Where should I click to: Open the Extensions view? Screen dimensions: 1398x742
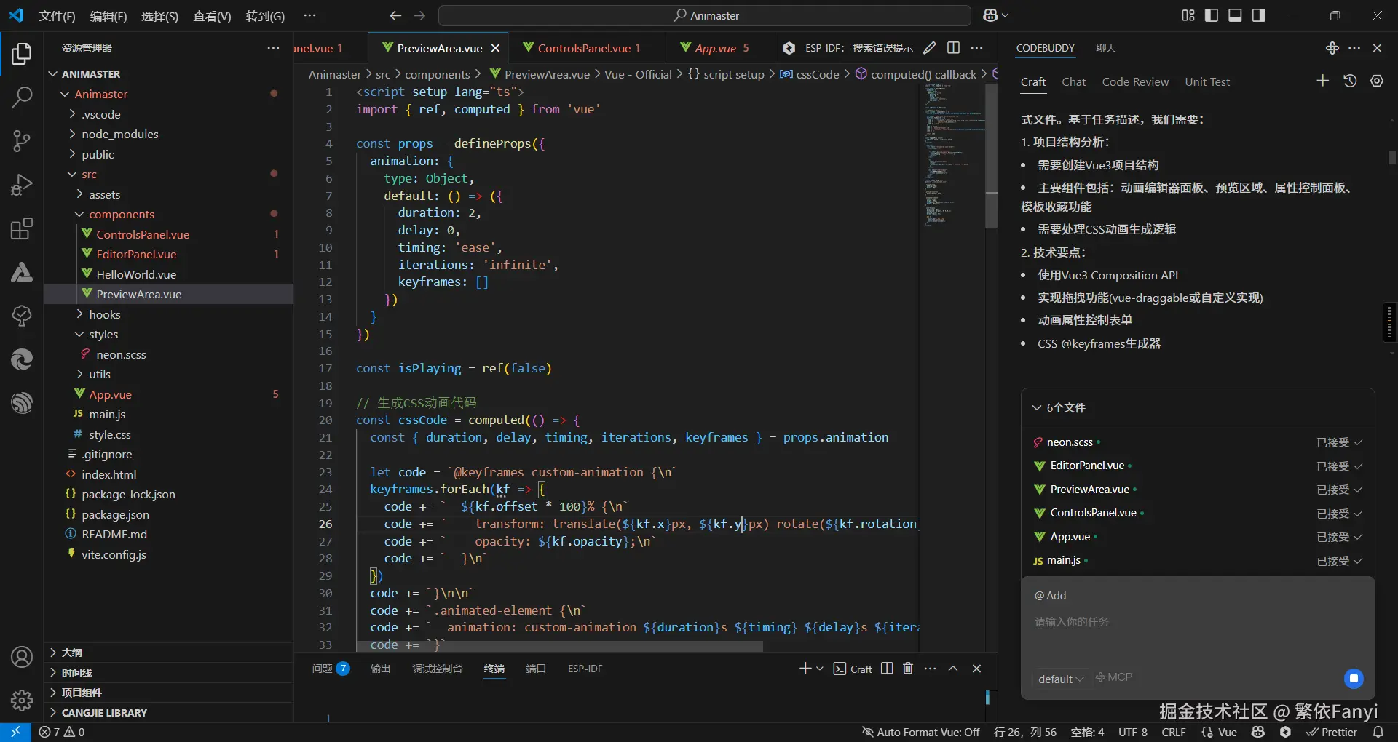click(22, 229)
